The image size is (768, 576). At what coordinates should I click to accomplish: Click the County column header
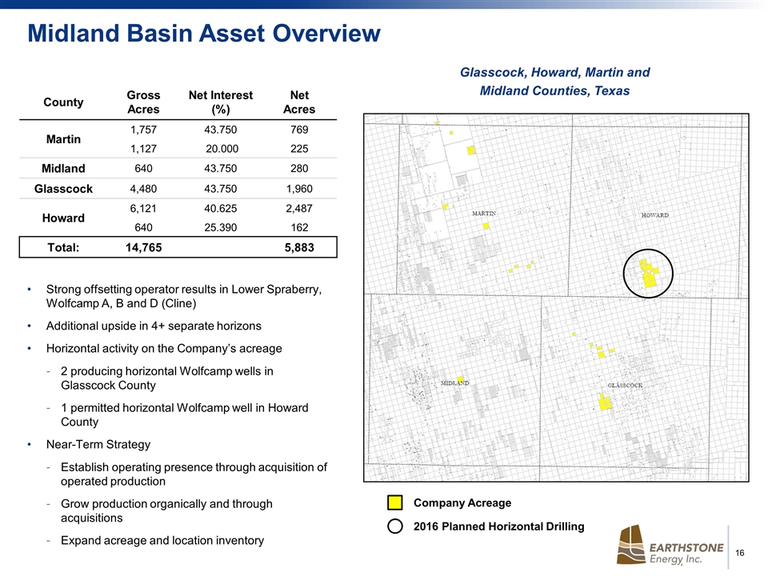[x=63, y=102]
